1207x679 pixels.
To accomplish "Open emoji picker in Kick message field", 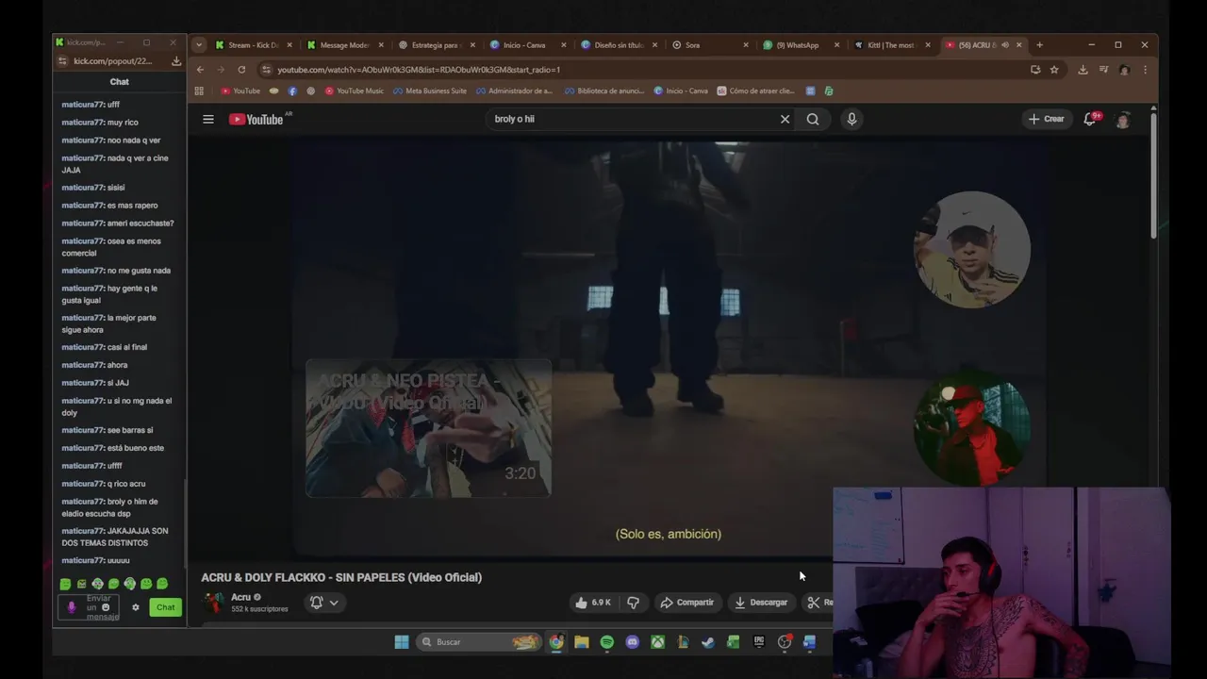I will (x=106, y=608).
